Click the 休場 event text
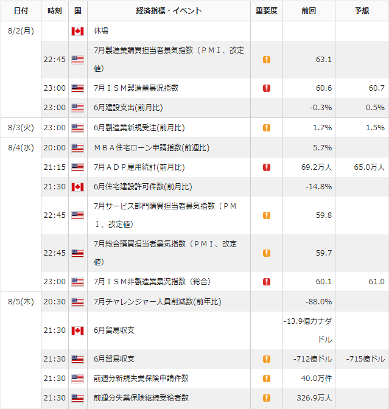 (101, 31)
